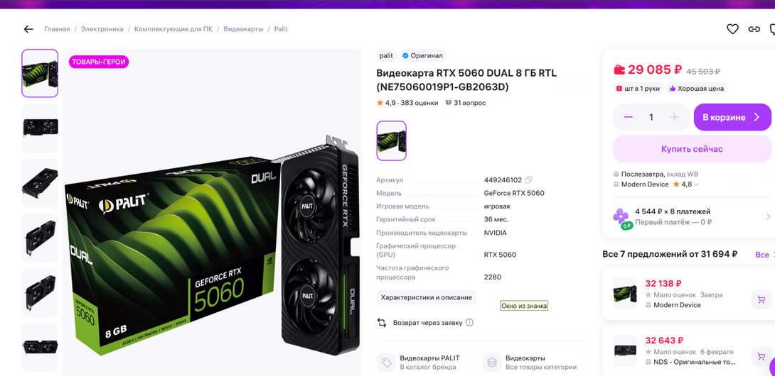Viewport: 775px width, 376px height.
Task: Copy the article number 449246102
Action: coord(528,180)
